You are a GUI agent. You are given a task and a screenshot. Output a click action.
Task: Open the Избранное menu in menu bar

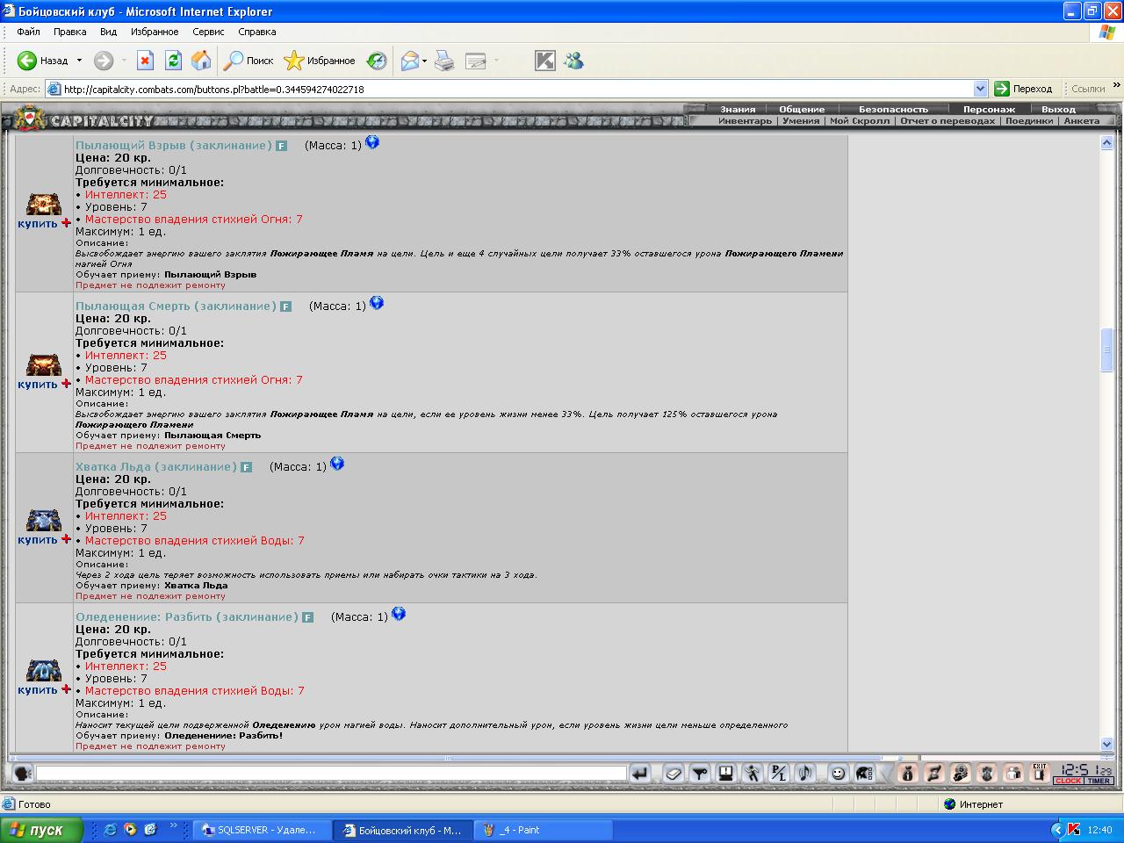155,32
